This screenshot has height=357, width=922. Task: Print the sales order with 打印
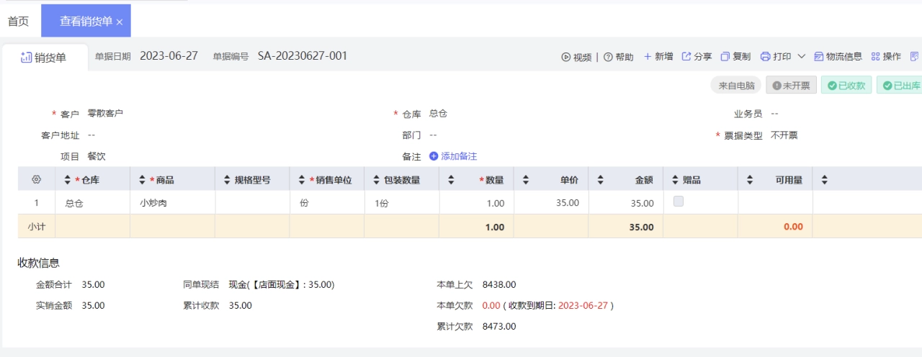point(776,56)
